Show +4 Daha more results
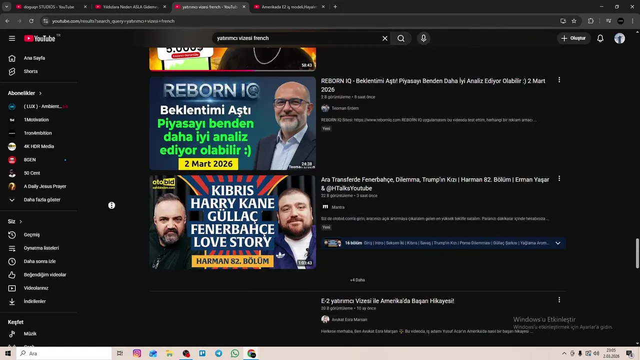This screenshot has width=640, height=360. (357, 280)
